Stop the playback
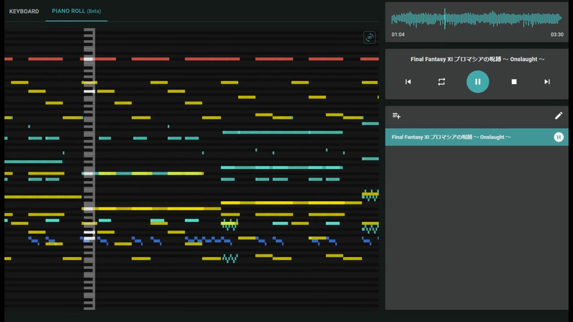This screenshot has height=322, width=573. pyautogui.click(x=514, y=82)
